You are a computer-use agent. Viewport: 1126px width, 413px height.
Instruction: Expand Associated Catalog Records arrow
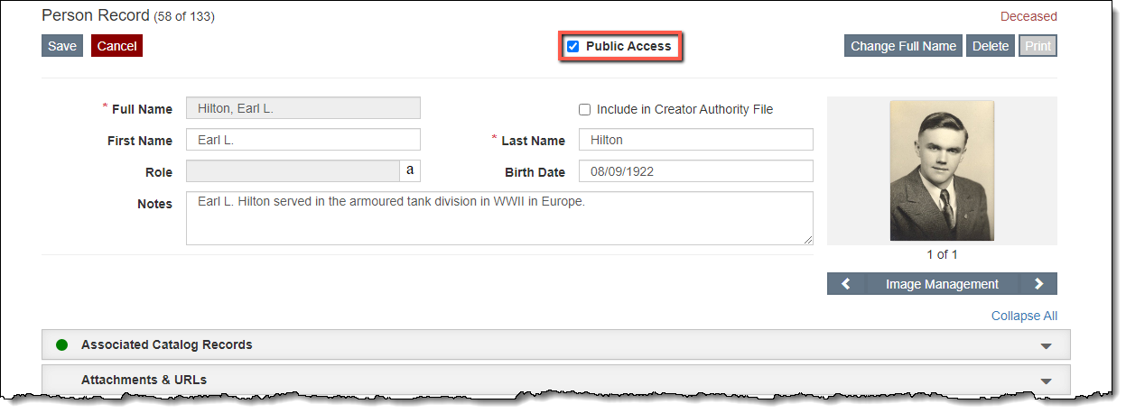(1046, 345)
